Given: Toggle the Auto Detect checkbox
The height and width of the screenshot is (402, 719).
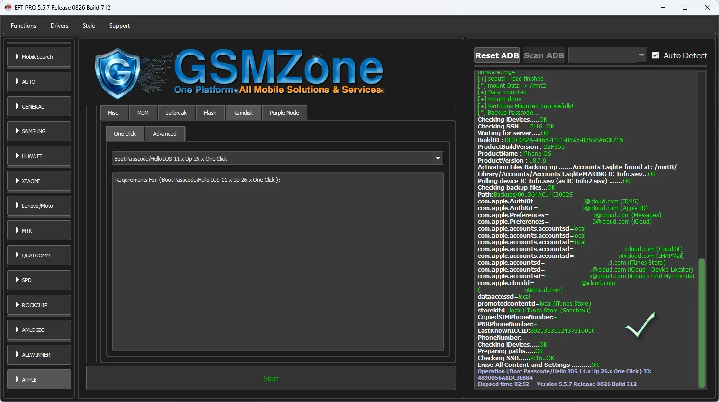Looking at the screenshot, I should click(x=655, y=55).
